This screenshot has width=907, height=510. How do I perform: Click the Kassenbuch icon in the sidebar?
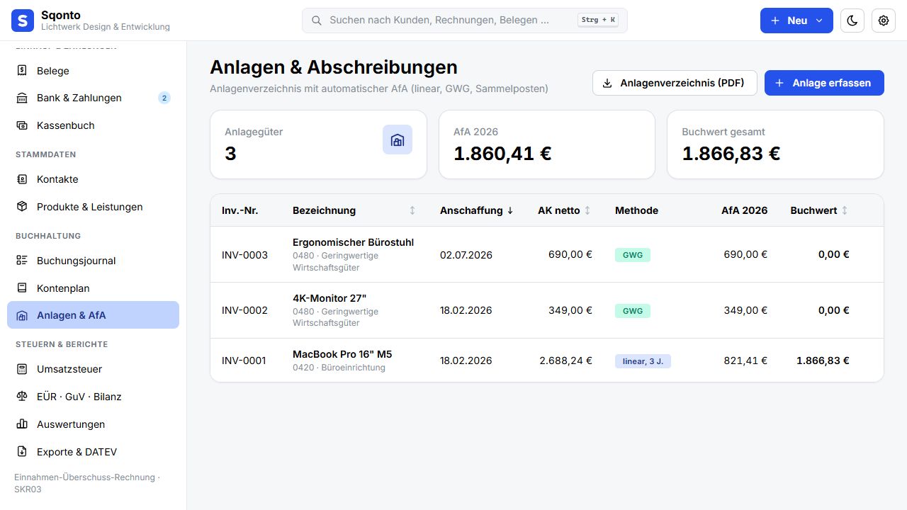22,125
